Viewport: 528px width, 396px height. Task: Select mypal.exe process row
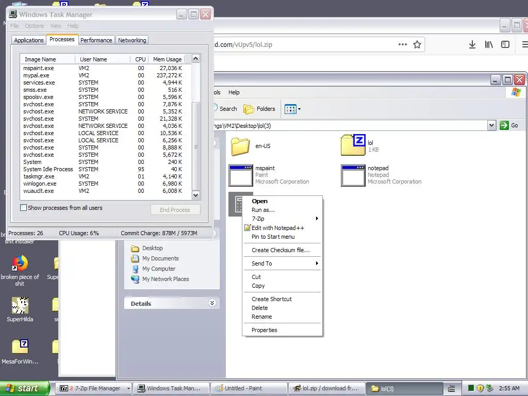[x=105, y=75]
